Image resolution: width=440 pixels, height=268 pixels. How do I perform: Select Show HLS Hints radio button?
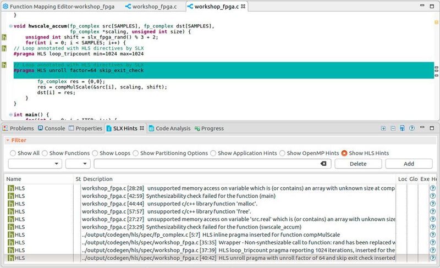(x=344, y=153)
